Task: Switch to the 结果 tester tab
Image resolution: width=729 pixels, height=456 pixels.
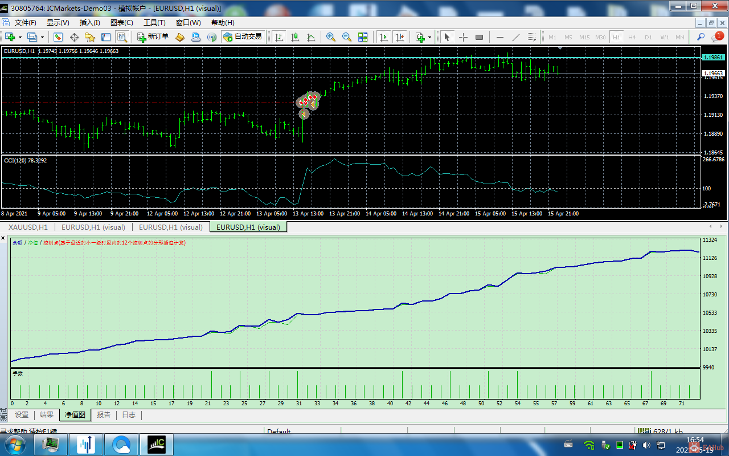Action: point(47,415)
